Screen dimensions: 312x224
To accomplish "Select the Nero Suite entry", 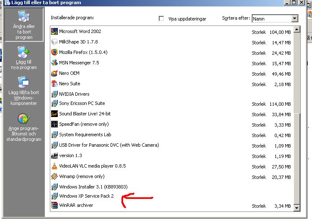I will pyautogui.click(x=172, y=84).
